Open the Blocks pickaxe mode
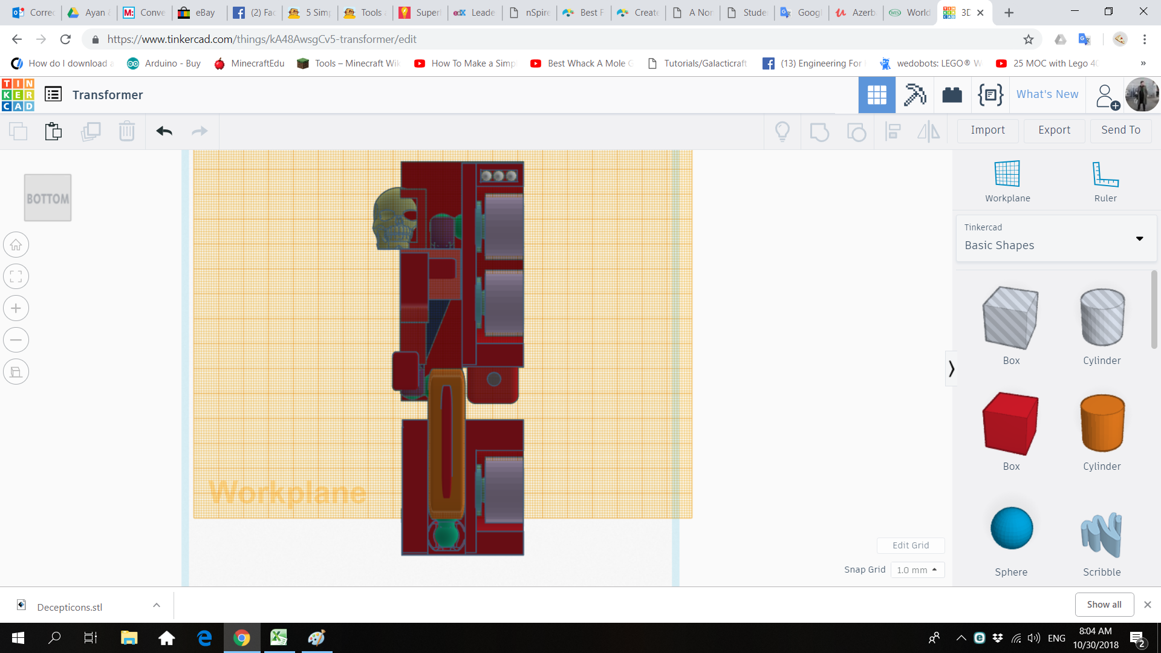The width and height of the screenshot is (1161, 653). pos(914,95)
